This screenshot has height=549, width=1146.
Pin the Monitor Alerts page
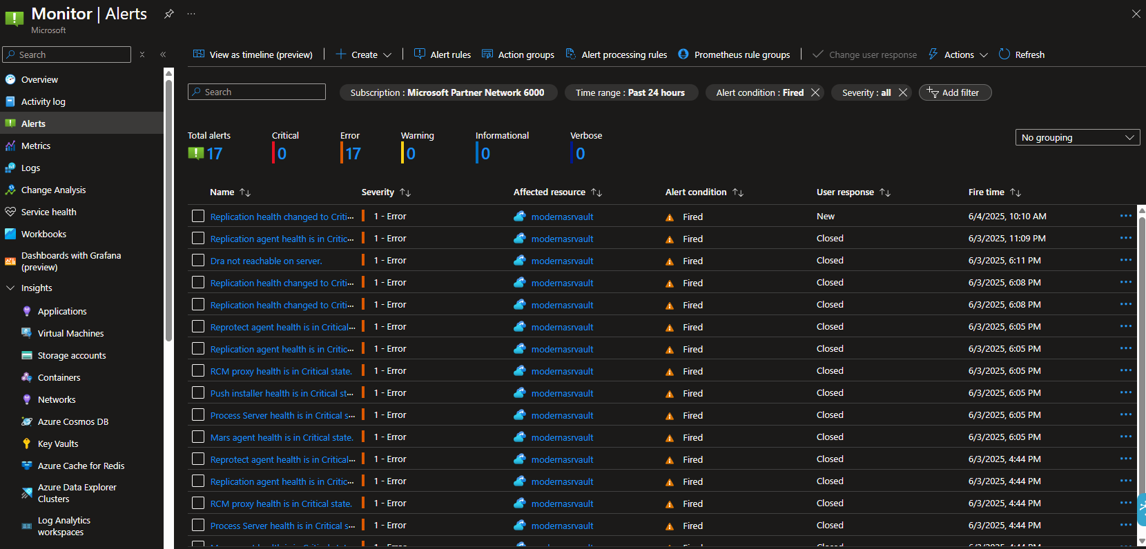tap(168, 14)
